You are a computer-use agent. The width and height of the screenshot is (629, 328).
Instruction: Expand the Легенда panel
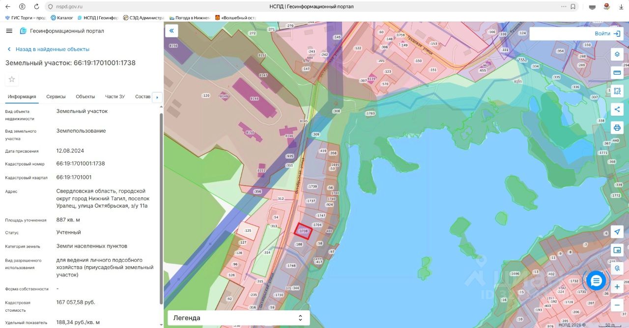pos(238,318)
